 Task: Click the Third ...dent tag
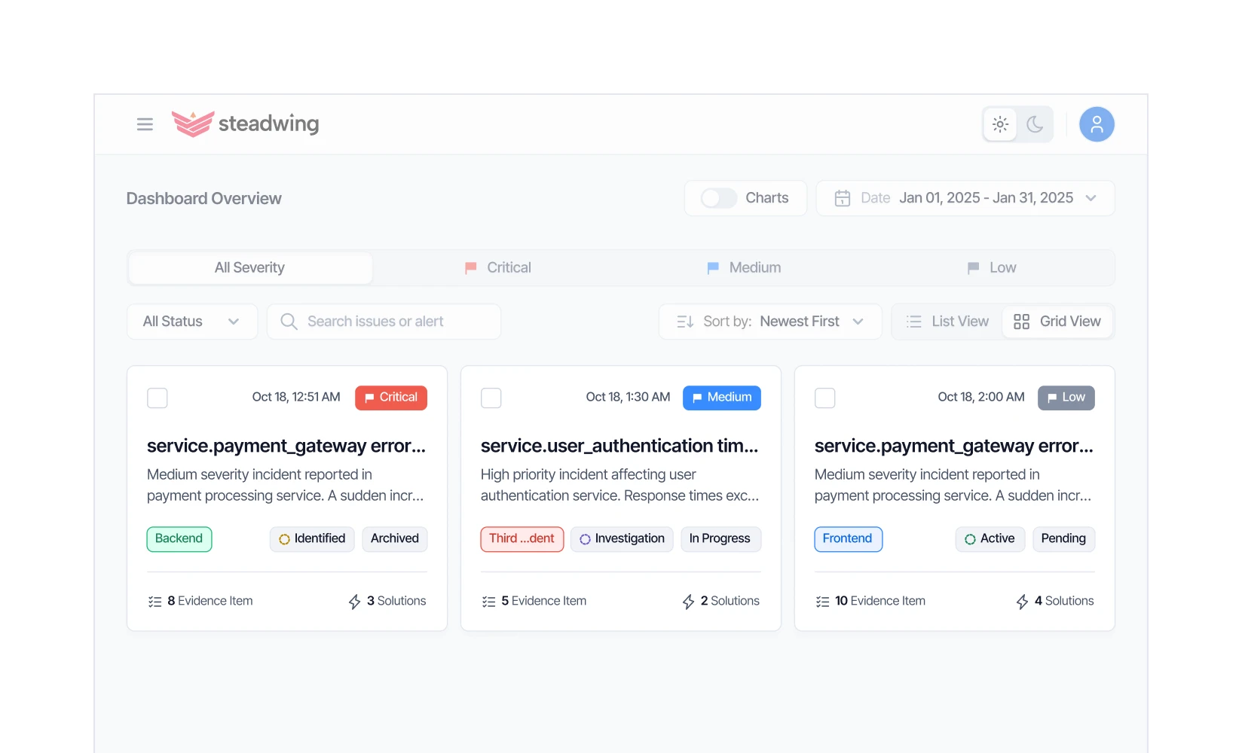coord(522,539)
